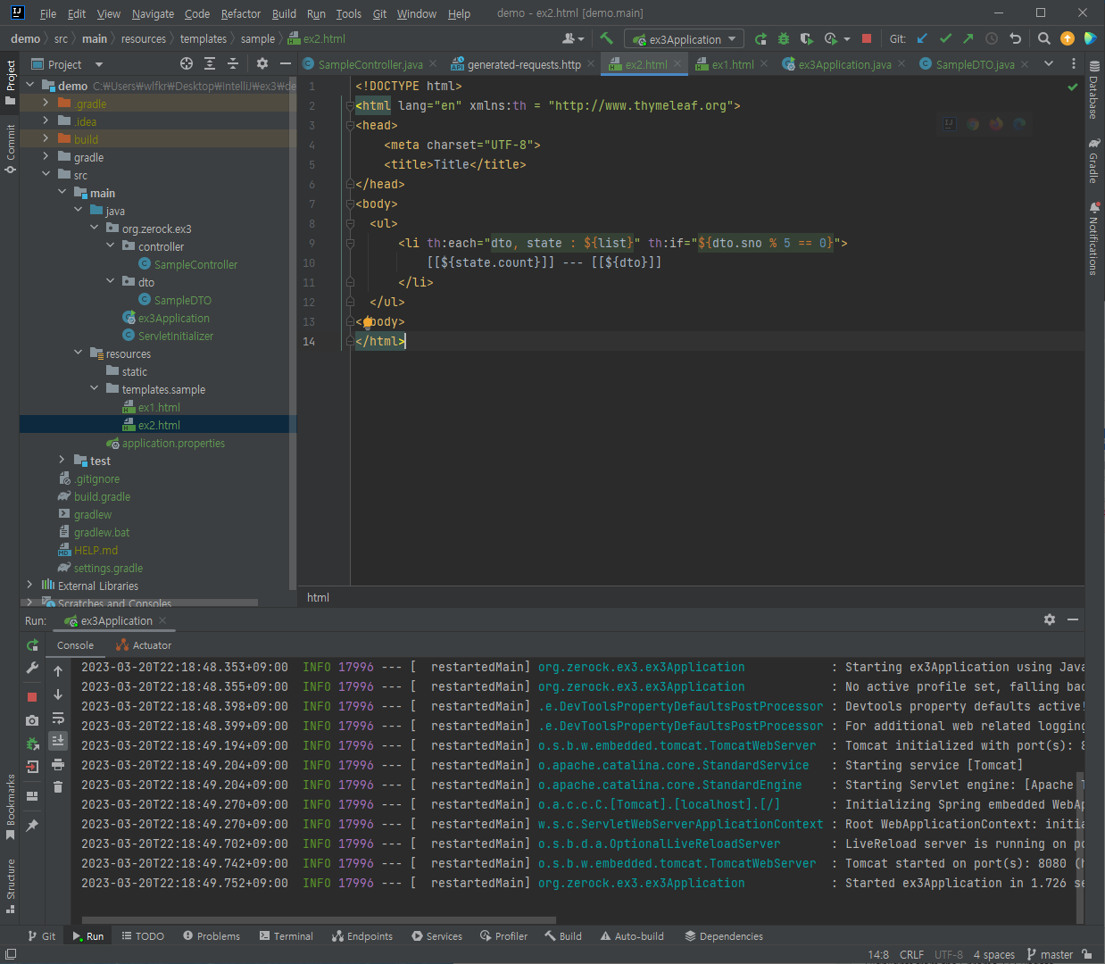
Task: Toggle scroll to end in console
Action: point(58,740)
